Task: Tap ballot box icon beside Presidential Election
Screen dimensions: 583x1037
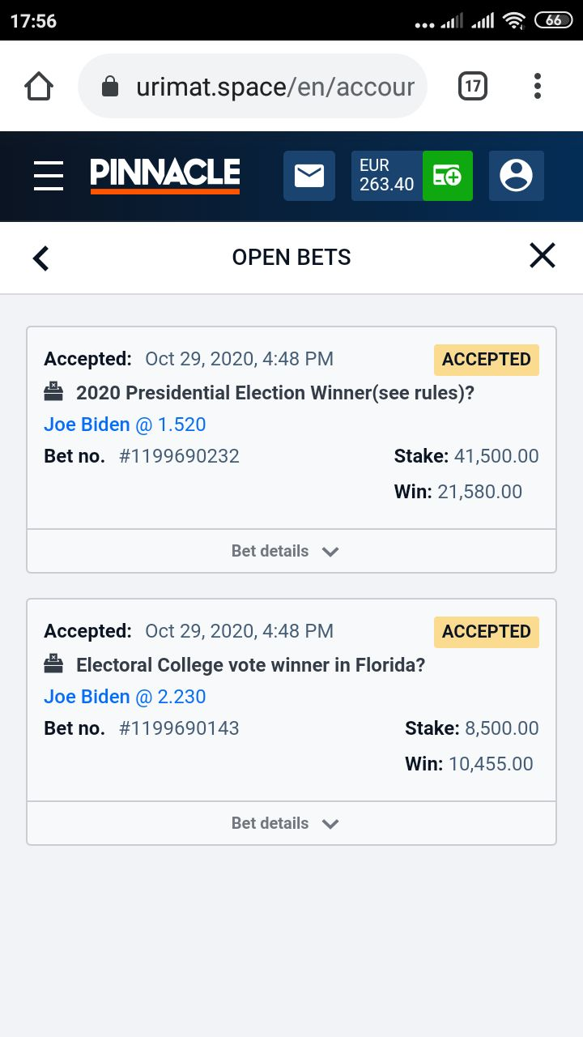Action: tap(53, 392)
